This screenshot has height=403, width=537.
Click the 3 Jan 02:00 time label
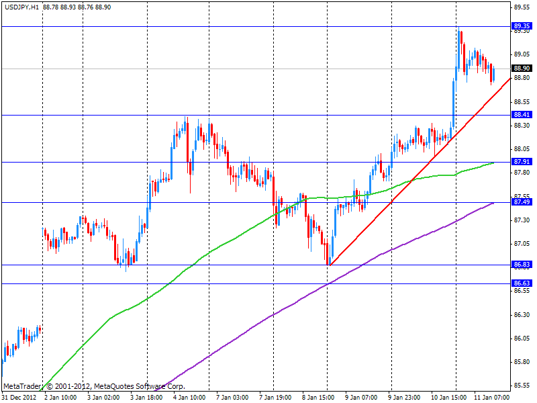[103, 398]
